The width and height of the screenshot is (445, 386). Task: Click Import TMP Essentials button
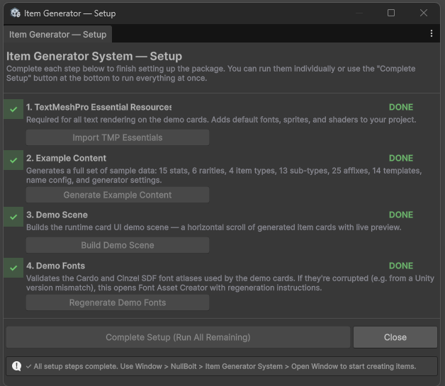coord(118,137)
